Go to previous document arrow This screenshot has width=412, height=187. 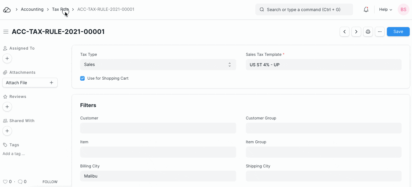pos(345,32)
